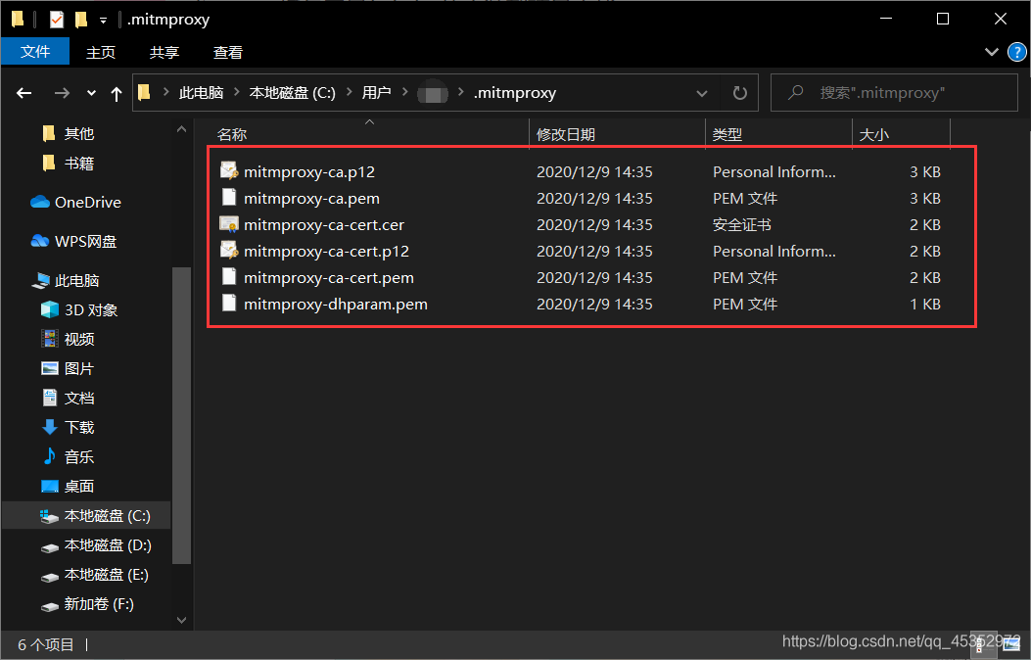This screenshot has height=660, width=1031.
Task: Click the Back navigation arrow
Action: (x=24, y=93)
